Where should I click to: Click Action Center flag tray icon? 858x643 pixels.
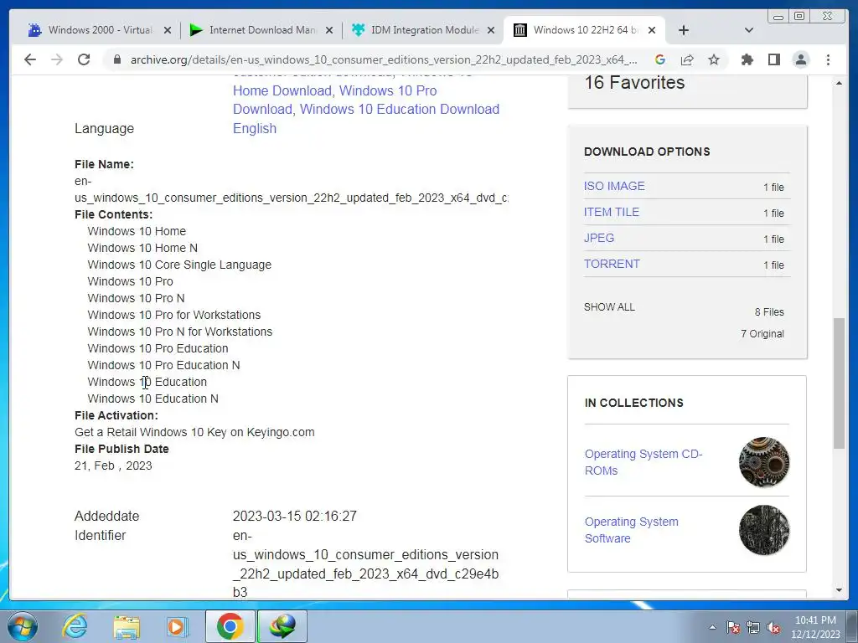pyautogui.click(x=733, y=627)
